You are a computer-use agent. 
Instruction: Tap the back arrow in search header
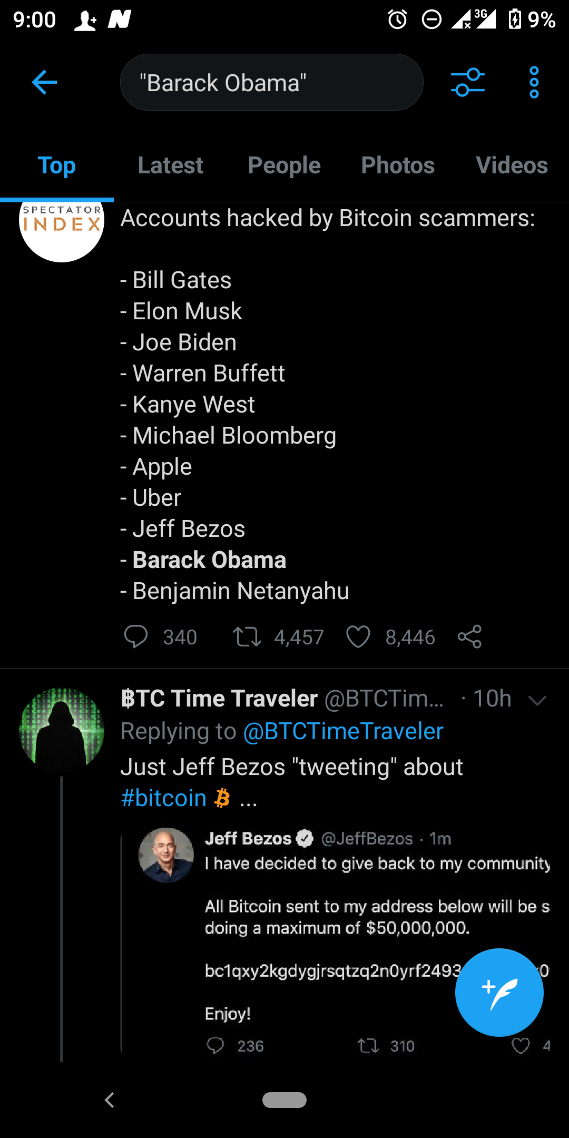point(44,83)
